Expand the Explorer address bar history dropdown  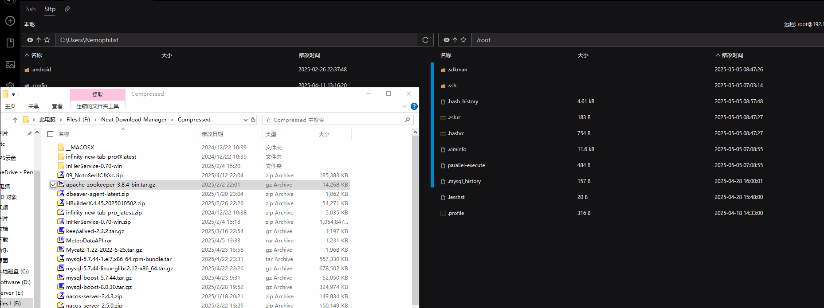[245, 120]
